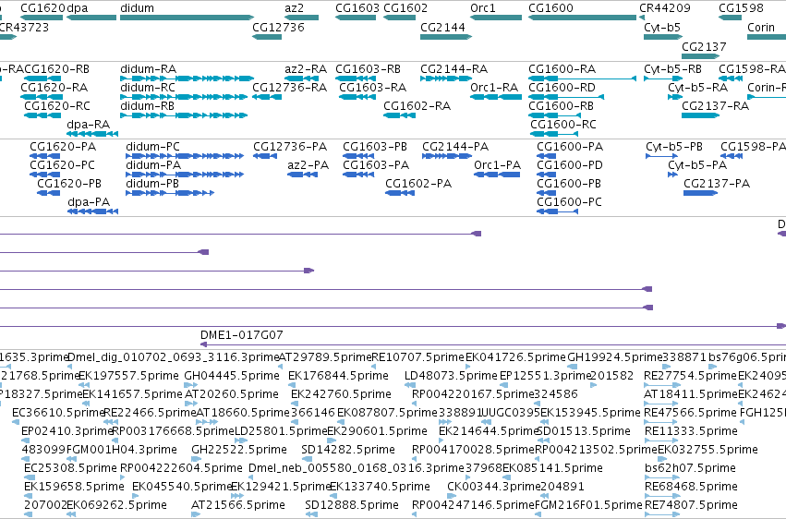The width and height of the screenshot is (786, 519).
Task: Click the RE27754.5prime EST label
Action: (x=691, y=376)
